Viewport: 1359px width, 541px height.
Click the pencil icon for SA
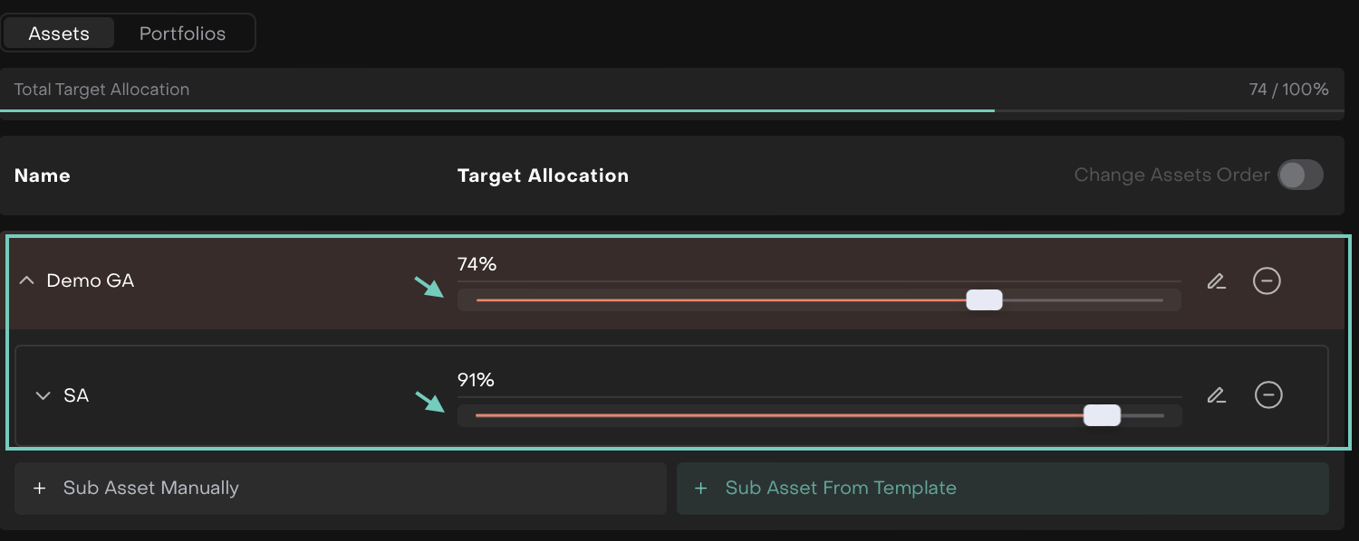1216,395
